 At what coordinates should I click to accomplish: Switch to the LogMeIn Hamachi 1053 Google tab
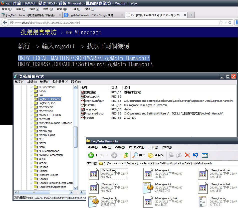point(94,15)
